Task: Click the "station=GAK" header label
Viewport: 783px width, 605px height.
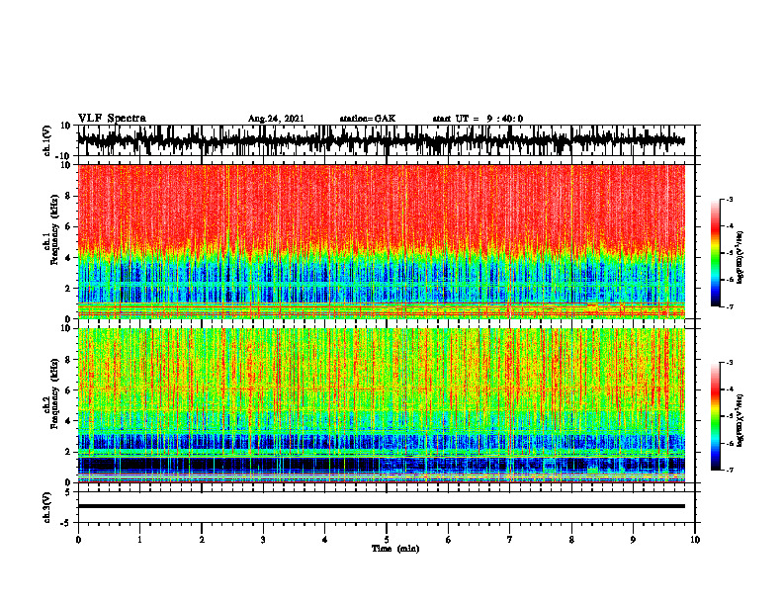Action: [x=368, y=119]
